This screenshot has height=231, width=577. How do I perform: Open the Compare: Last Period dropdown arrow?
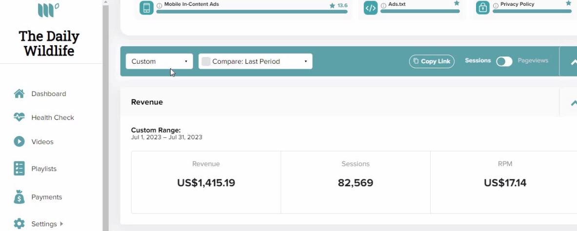coord(305,61)
